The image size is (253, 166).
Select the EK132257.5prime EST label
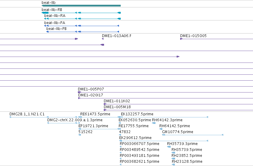137,114
